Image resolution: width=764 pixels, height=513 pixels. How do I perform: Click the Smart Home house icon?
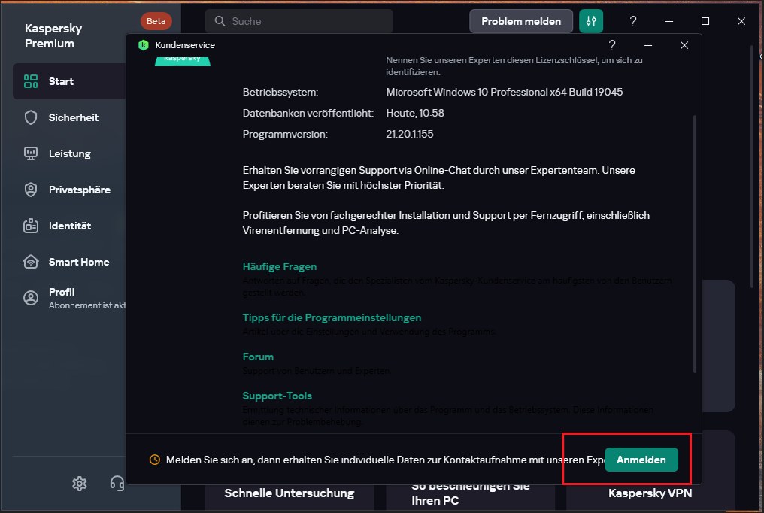pos(31,262)
